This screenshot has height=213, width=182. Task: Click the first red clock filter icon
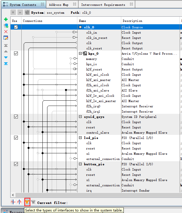(x=13, y=202)
